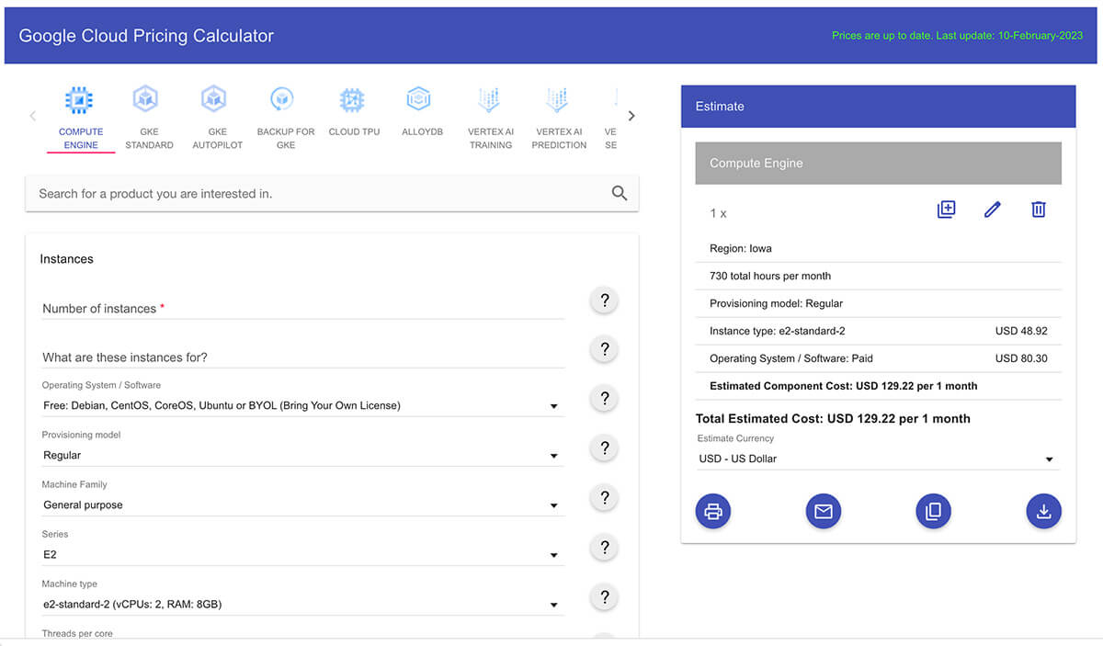Click 'Provisioning model: Regular' estimate row

879,303
